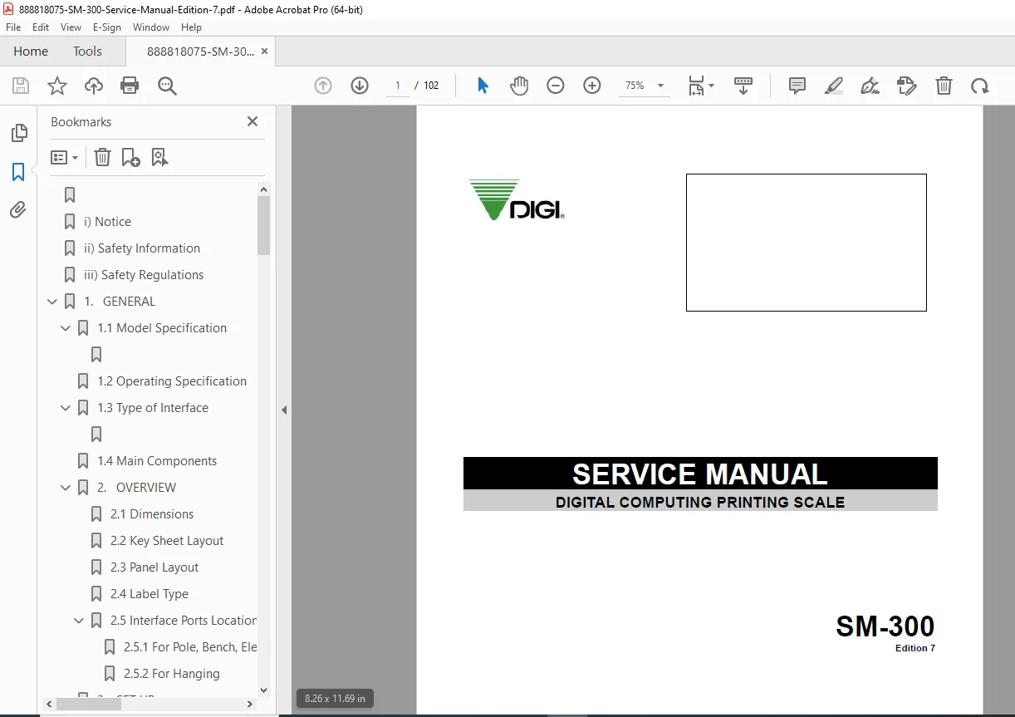1015x717 pixels.
Task: Choose the Selection arrow tool
Action: coord(483,86)
